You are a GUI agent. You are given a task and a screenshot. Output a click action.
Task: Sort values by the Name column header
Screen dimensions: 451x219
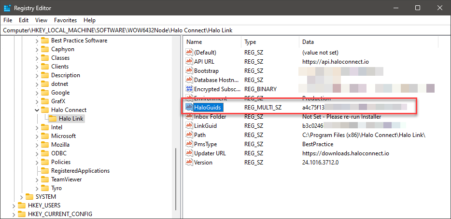[212, 42]
